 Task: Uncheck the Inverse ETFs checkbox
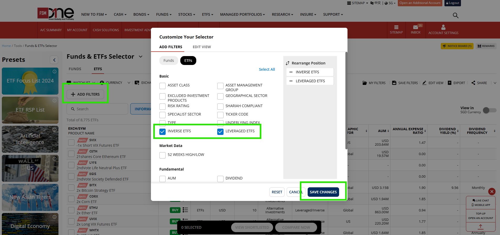(162, 132)
